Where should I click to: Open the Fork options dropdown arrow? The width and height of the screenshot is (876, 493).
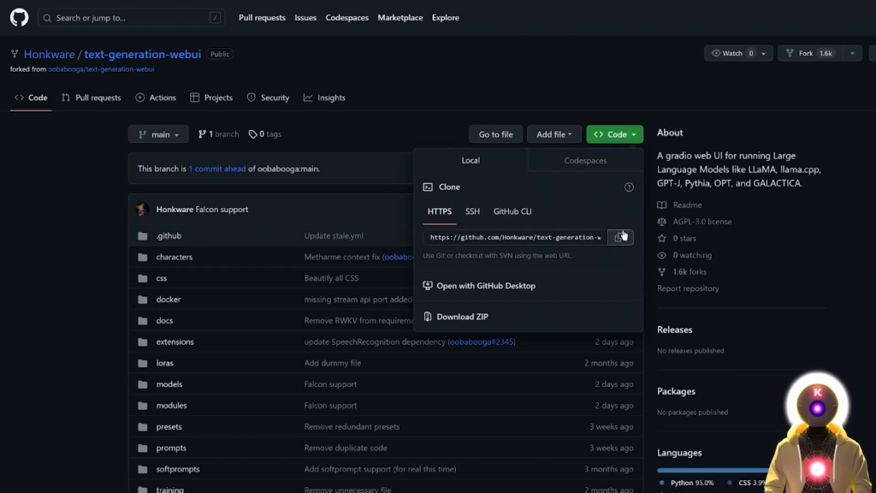852,54
